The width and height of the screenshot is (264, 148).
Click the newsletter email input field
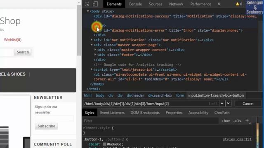(54, 118)
